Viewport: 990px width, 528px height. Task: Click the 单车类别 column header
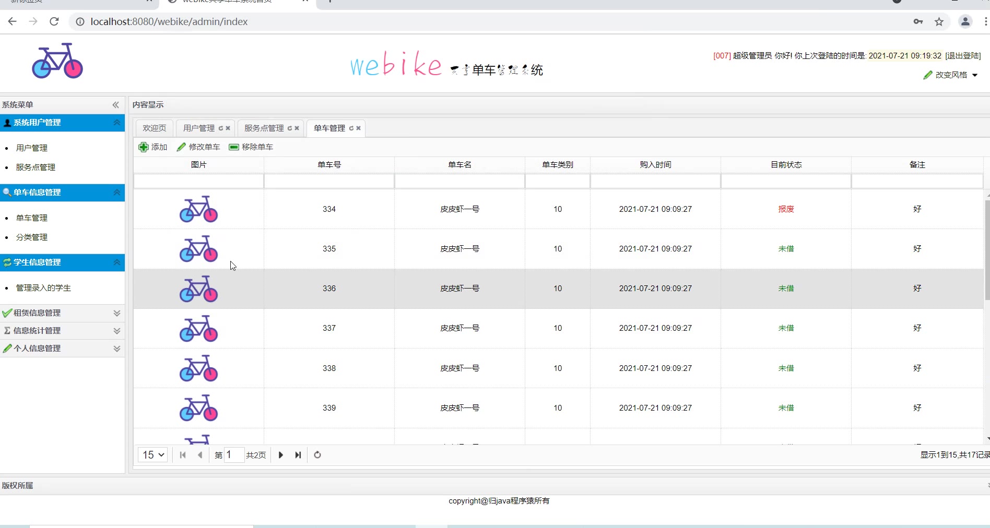(x=558, y=165)
